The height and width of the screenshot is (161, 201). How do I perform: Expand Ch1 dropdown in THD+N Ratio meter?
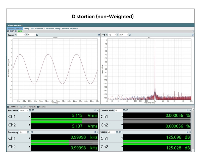coord(122,116)
